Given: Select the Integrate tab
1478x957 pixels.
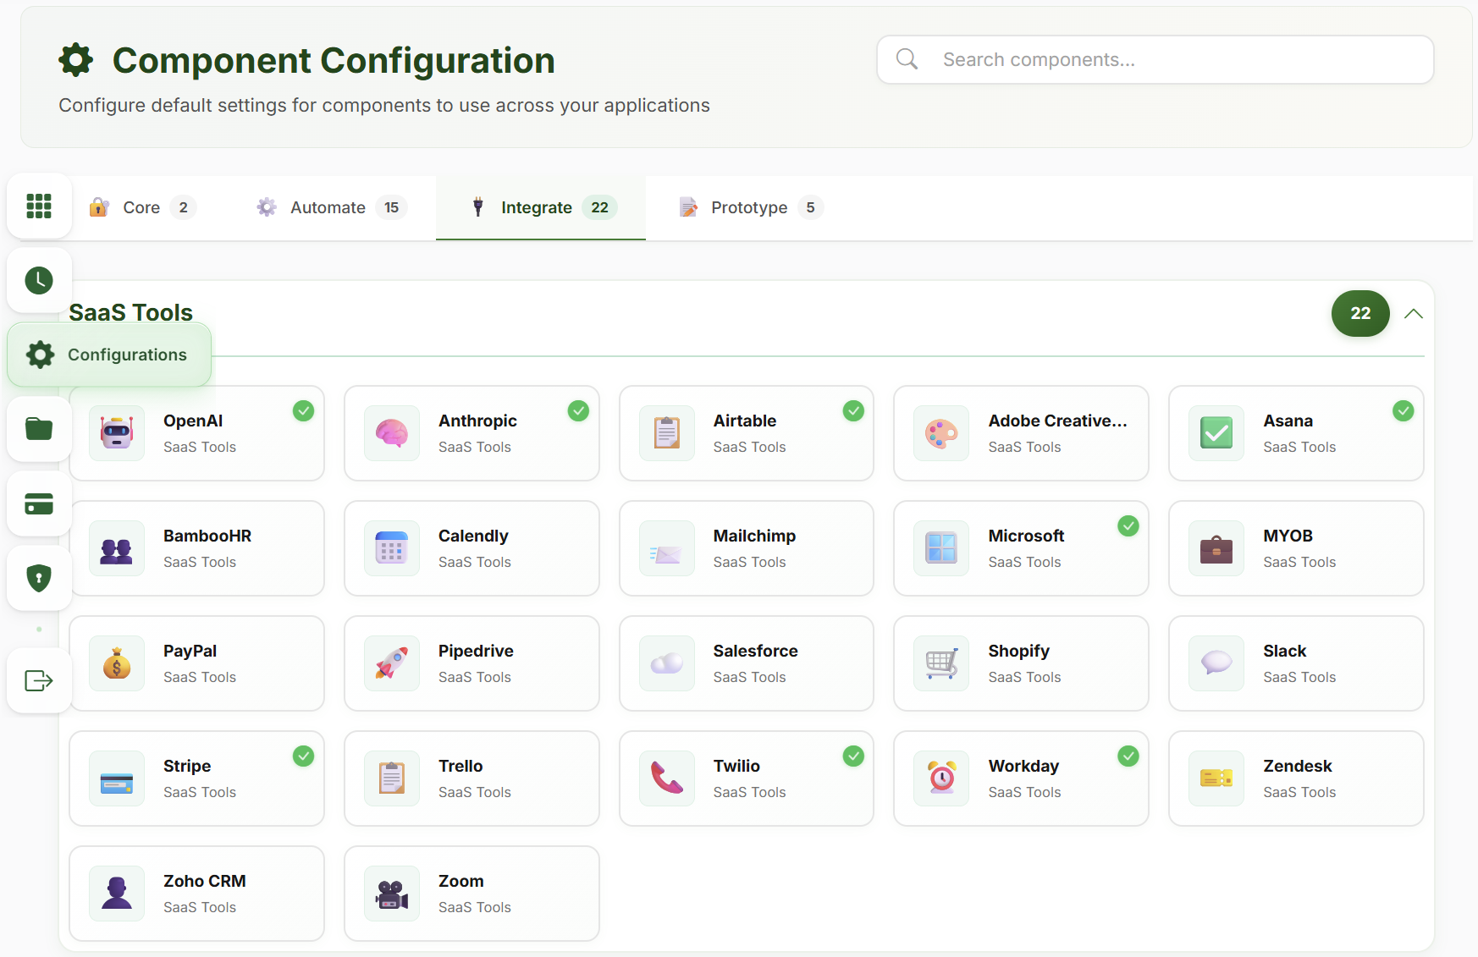Looking at the screenshot, I should pyautogui.click(x=541, y=207).
